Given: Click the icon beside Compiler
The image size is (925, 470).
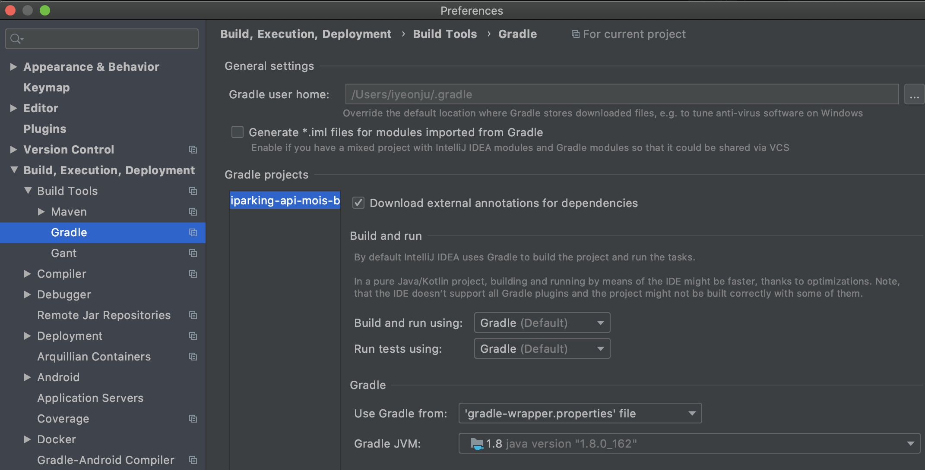Looking at the screenshot, I should click(193, 274).
